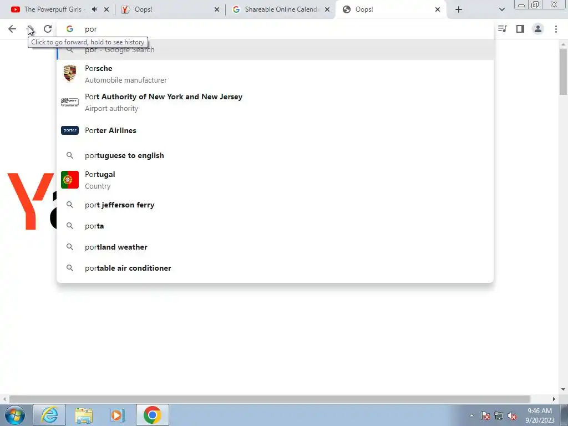568x426 pixels.
Task: Click the YouTube favicon on first tab
Action: (x=15, y=9)
